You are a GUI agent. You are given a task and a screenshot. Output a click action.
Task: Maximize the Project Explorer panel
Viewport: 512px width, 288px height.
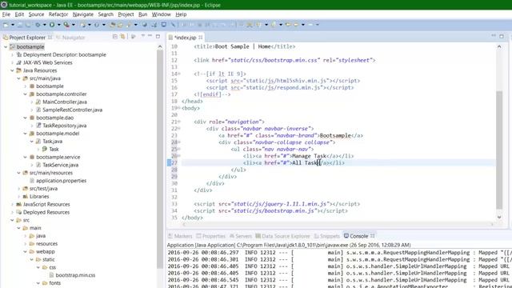[158, 37]
